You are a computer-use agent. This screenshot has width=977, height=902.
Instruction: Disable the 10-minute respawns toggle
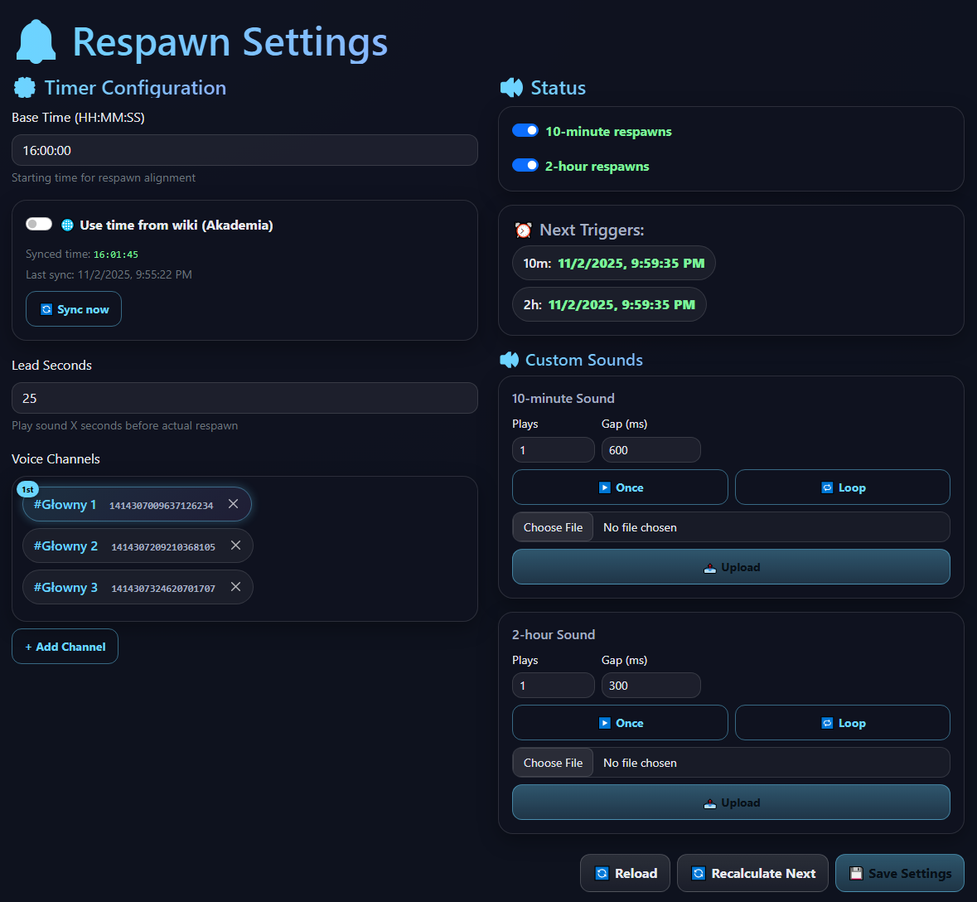coord(525,130)
